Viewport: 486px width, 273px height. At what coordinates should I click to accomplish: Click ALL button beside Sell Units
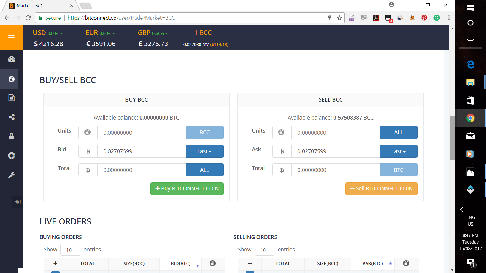coord(399,132)
